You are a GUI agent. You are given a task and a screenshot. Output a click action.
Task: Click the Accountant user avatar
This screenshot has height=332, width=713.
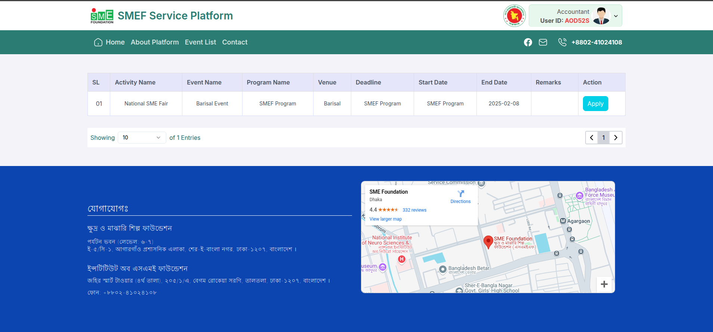pos(601,16)
